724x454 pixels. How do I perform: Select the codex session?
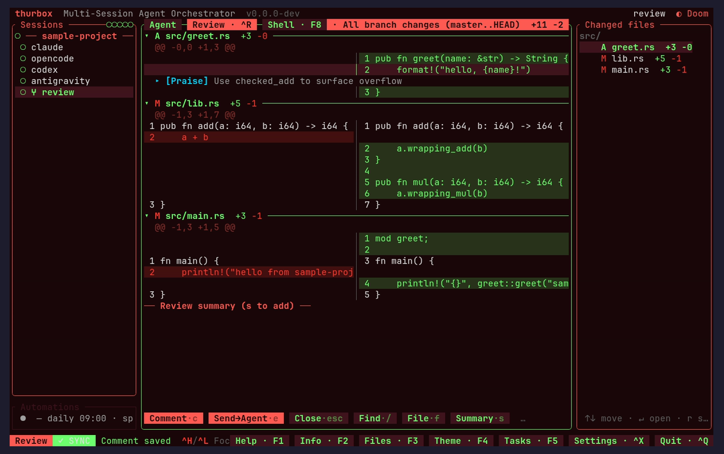74,70
